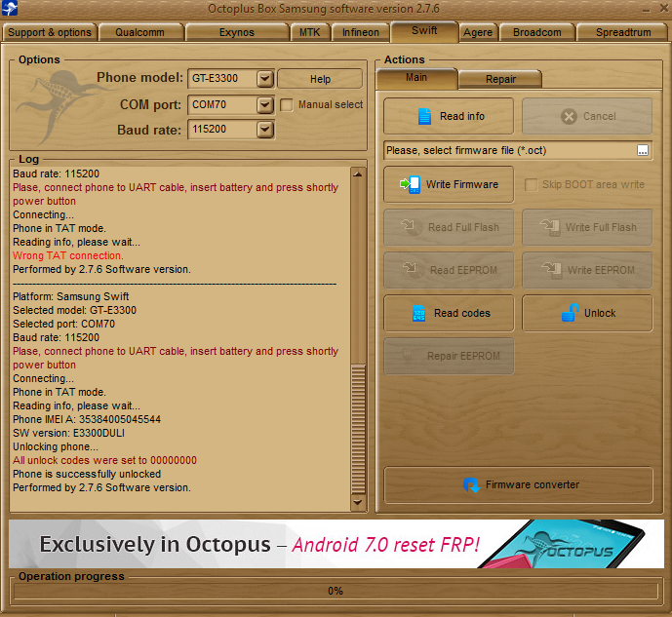Browse firmware file with the ellipsis button
Screen dimensions: 672x617
coord(643,150)
